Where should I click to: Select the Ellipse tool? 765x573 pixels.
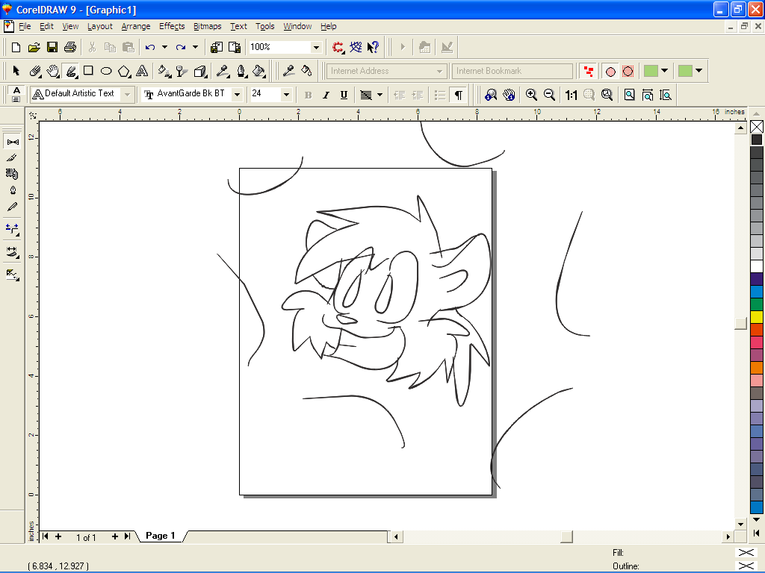pos(106,71)
